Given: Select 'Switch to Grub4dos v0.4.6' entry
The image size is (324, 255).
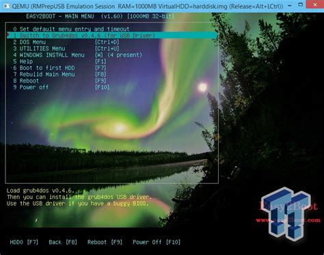Looking at the screenshot, I should (112, 36).
